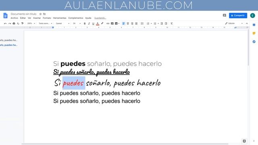
Task: Increase indent
Action: pyautogui.click(x=166, y=23)
